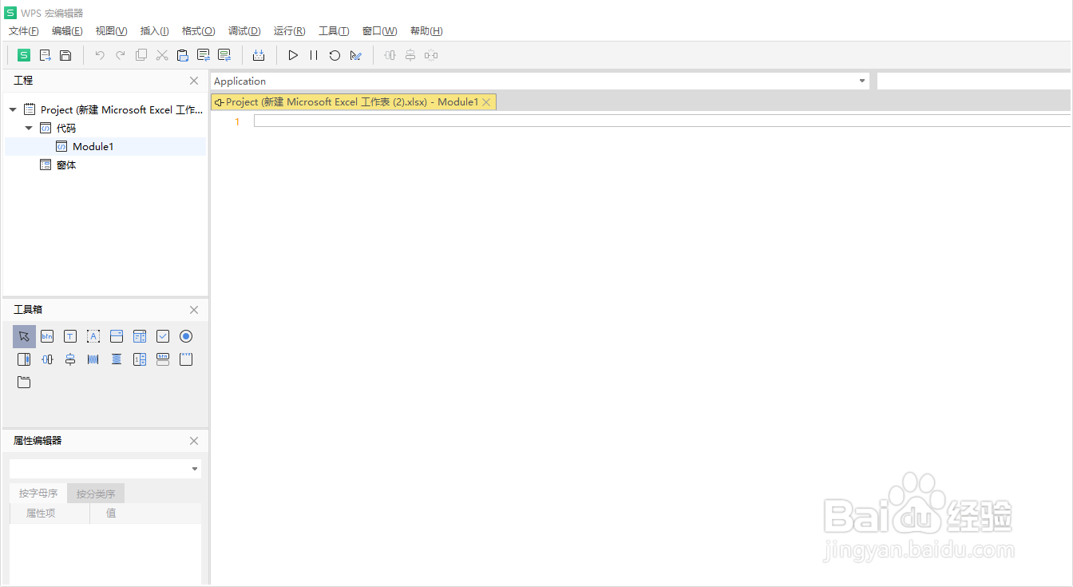
Task: Undo the last action
Action: [x=100, y=55]
